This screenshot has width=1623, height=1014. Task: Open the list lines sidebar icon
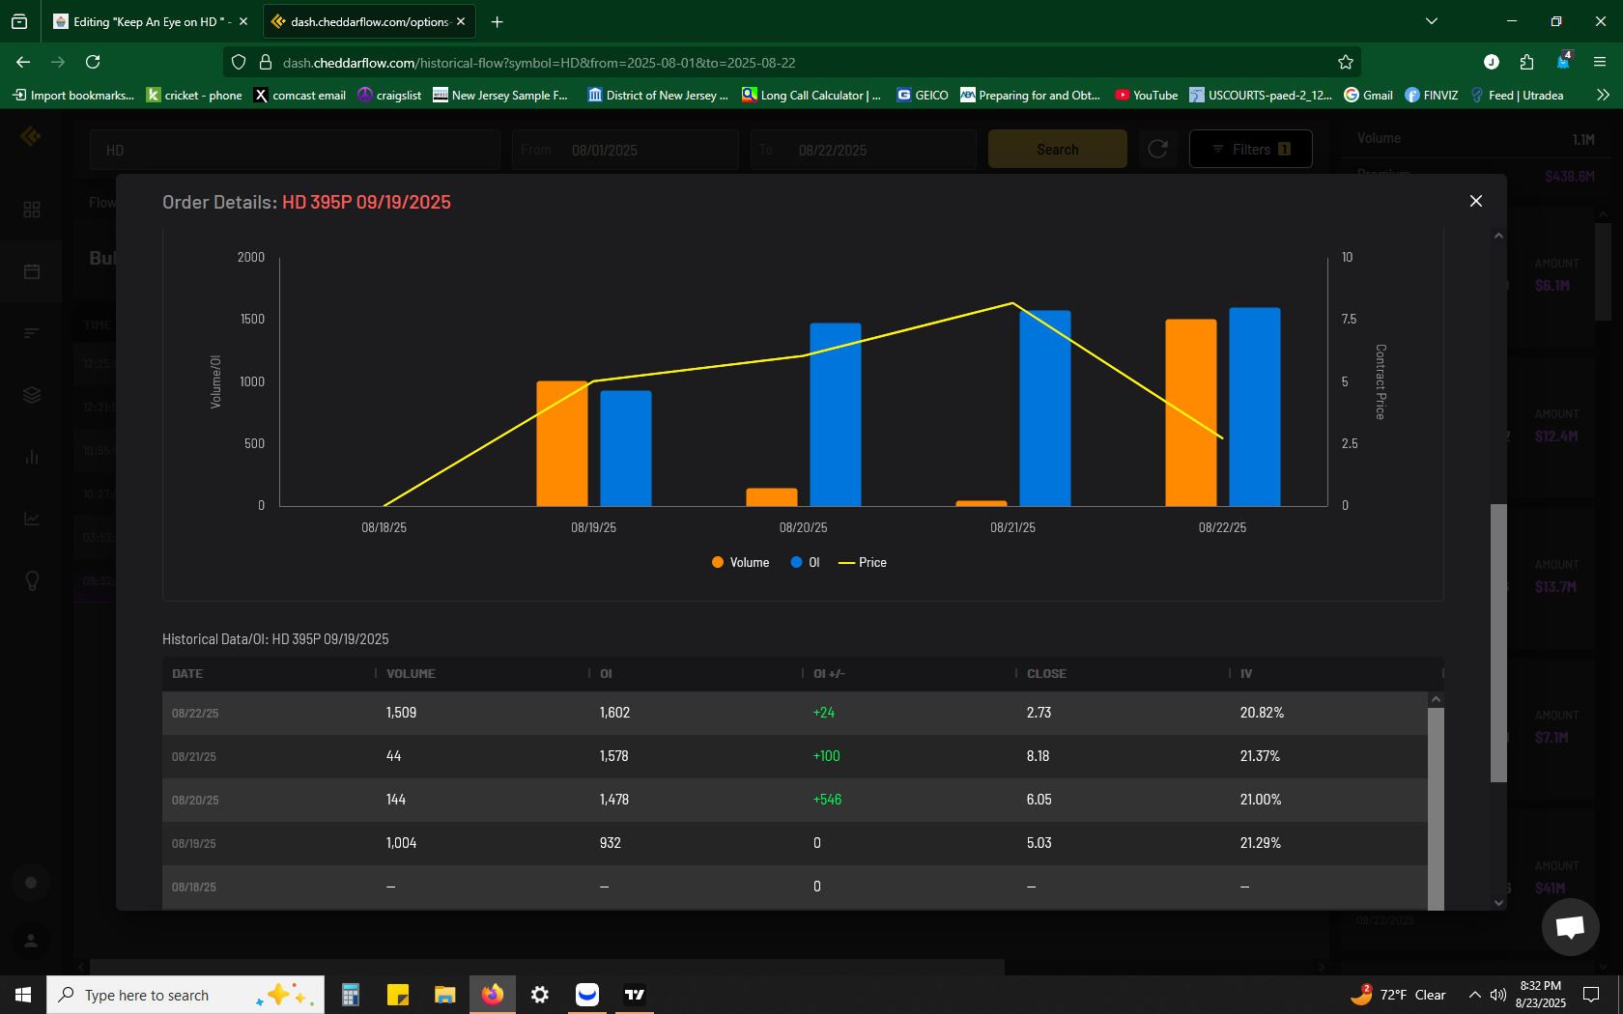pos(32,333)
